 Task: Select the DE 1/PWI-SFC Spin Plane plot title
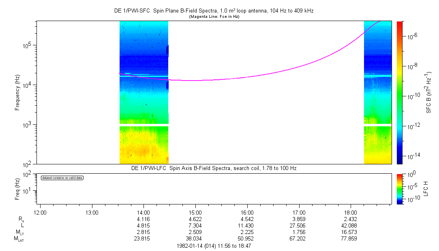[x=214, y=11]
